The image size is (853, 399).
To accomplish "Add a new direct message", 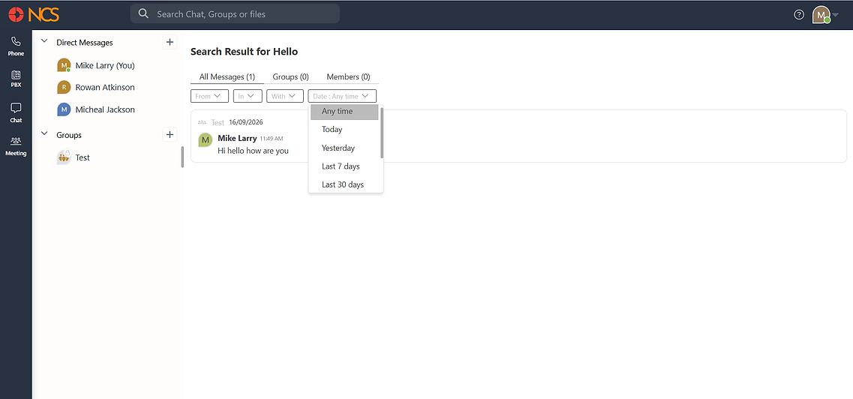I will [170, 42].
